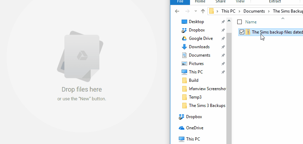Click the Pictures image icon

[x=184, y=64]
